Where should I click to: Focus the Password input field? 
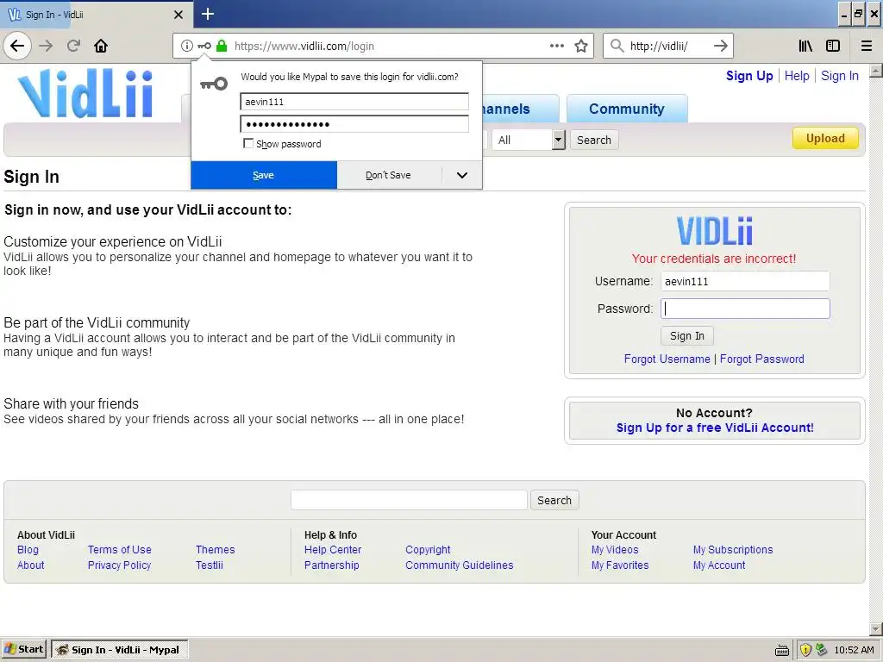pyautogui.click(x=745, y=309)
